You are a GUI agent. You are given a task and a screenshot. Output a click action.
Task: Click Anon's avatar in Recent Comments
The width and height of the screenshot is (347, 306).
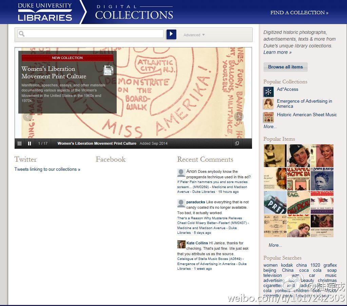coord(181,173)
